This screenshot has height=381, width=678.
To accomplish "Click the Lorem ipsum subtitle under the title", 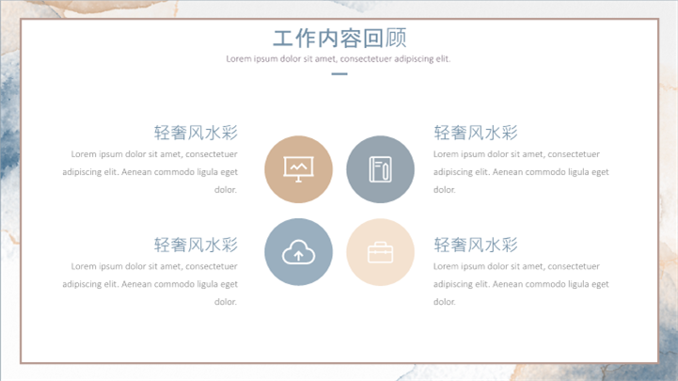I will (339, 59).
